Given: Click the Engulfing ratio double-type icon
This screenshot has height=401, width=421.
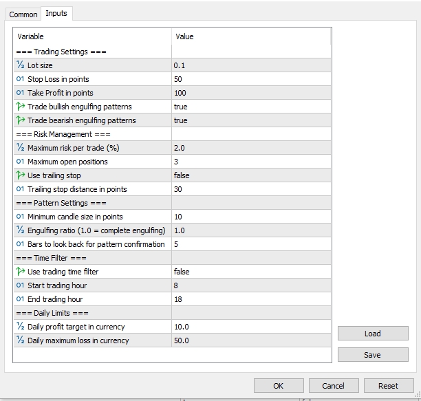Looking at the screenshot, I should tap(21, 230).
